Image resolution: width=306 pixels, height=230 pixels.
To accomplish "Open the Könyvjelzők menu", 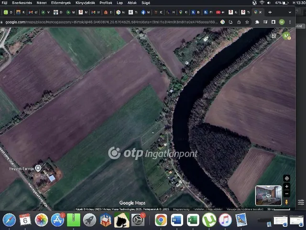I will tap(85, 3).
